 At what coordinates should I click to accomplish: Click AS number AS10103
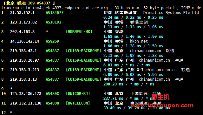(53, 22)
